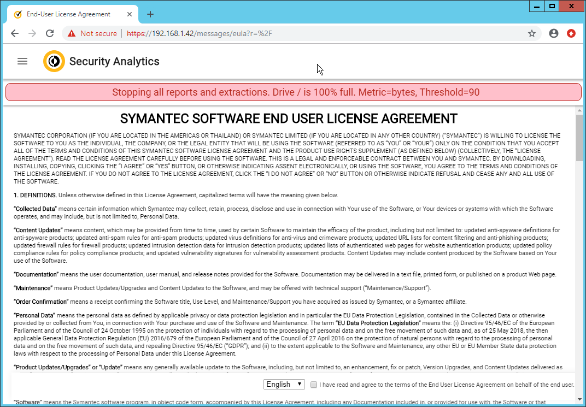This screenshot has width=586, height=407.
Task: Click the browser forward arrow
Action: click(32, 33)
